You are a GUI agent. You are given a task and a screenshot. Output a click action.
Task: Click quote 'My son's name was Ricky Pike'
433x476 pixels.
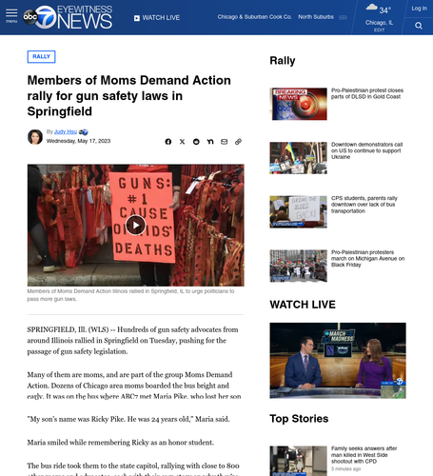coord(128,419)
